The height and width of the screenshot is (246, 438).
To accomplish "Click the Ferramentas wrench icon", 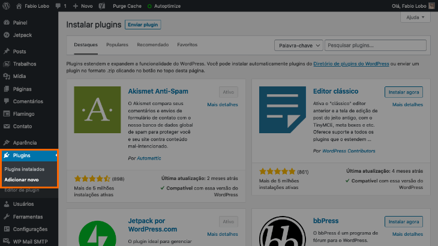I will 7,217.
